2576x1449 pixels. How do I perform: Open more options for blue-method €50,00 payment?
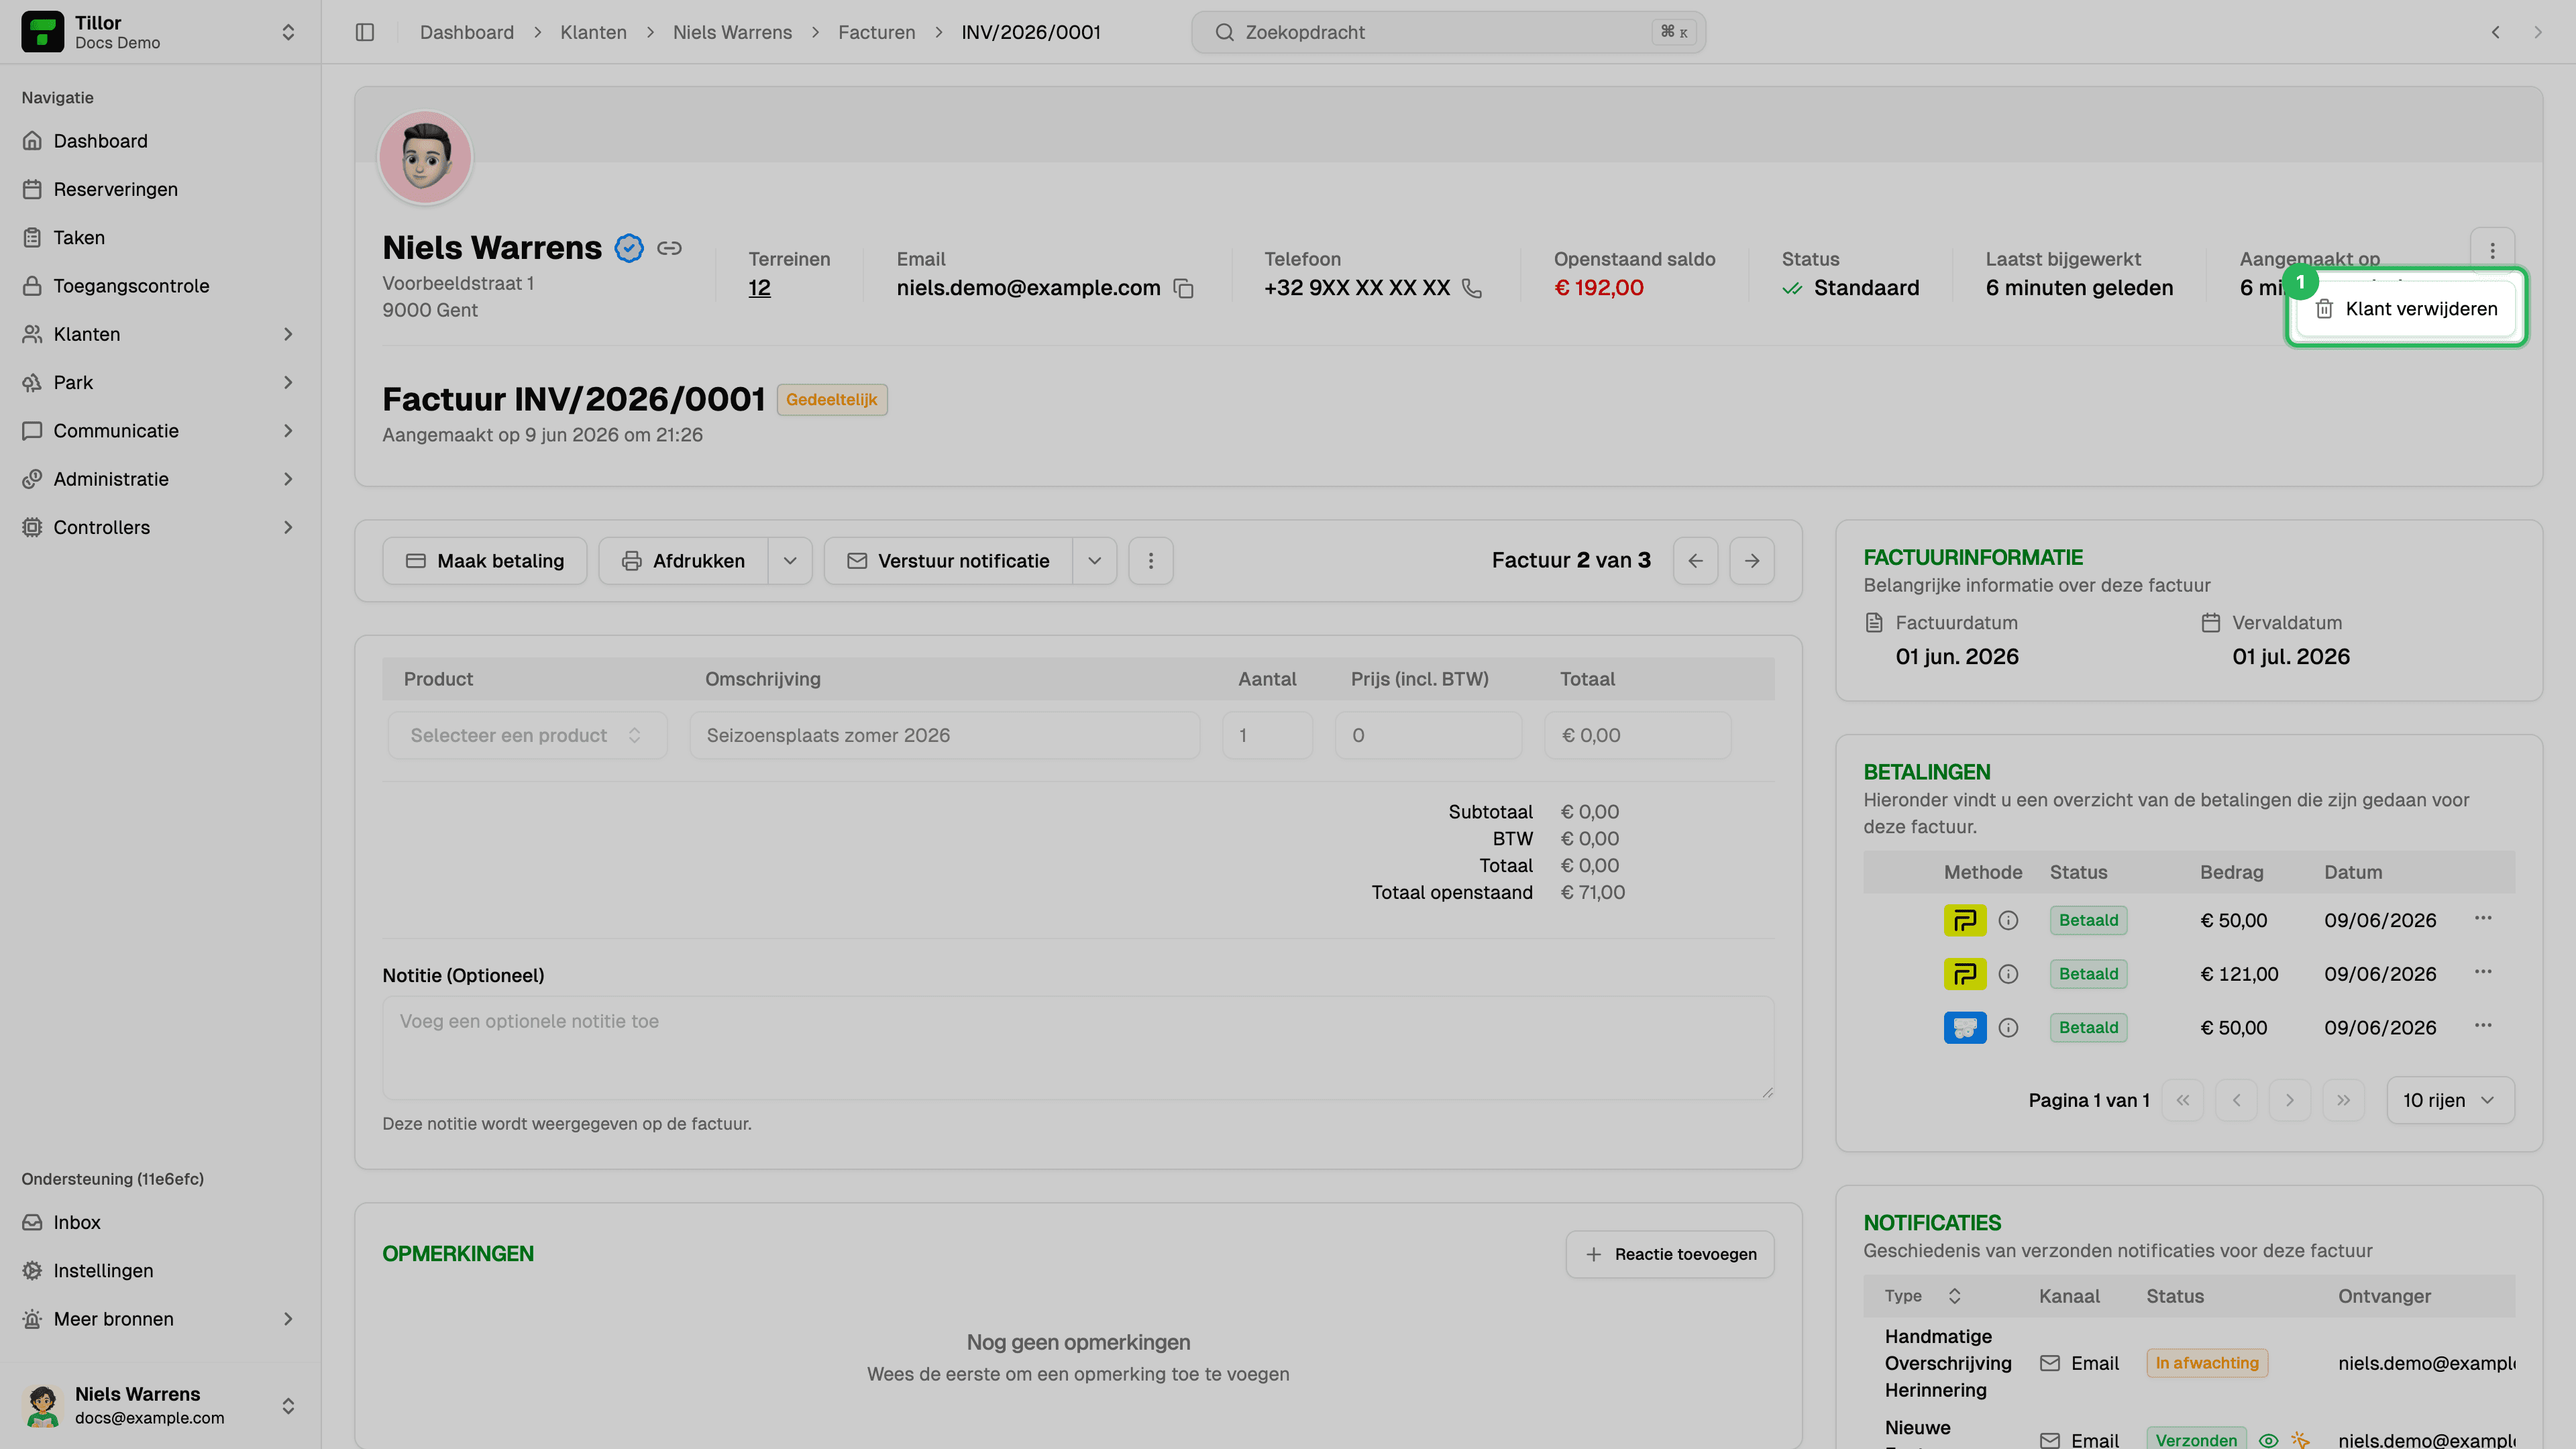pyautogui.click(x=2483, y=1026)
